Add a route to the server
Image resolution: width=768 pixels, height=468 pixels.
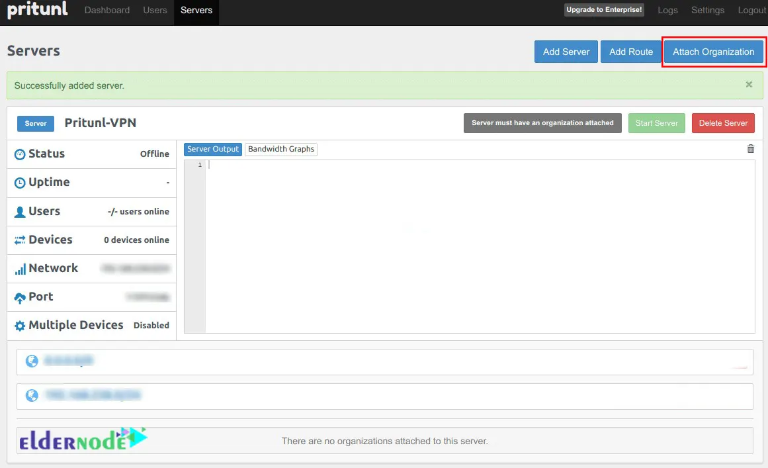630,52
